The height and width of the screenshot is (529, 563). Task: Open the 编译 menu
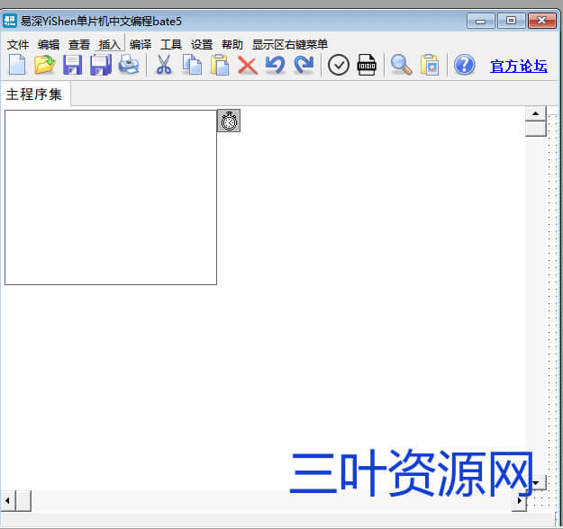tap(141, 44)
